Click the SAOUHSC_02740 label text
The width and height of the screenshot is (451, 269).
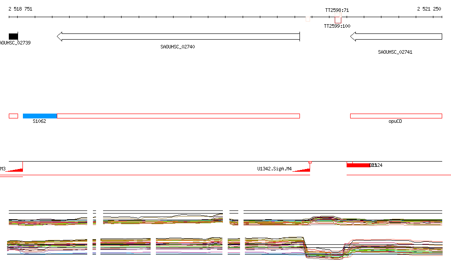coord(177,47)
